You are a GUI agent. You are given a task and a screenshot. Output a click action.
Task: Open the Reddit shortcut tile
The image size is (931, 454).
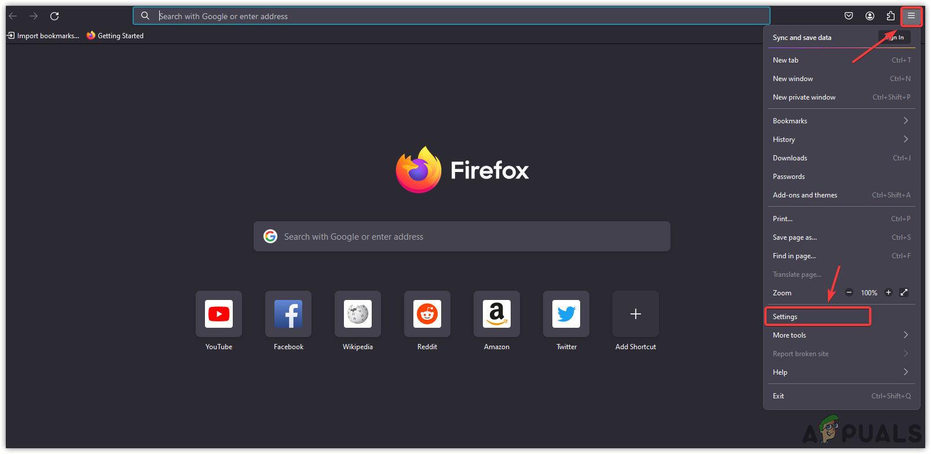click(427, 314)
